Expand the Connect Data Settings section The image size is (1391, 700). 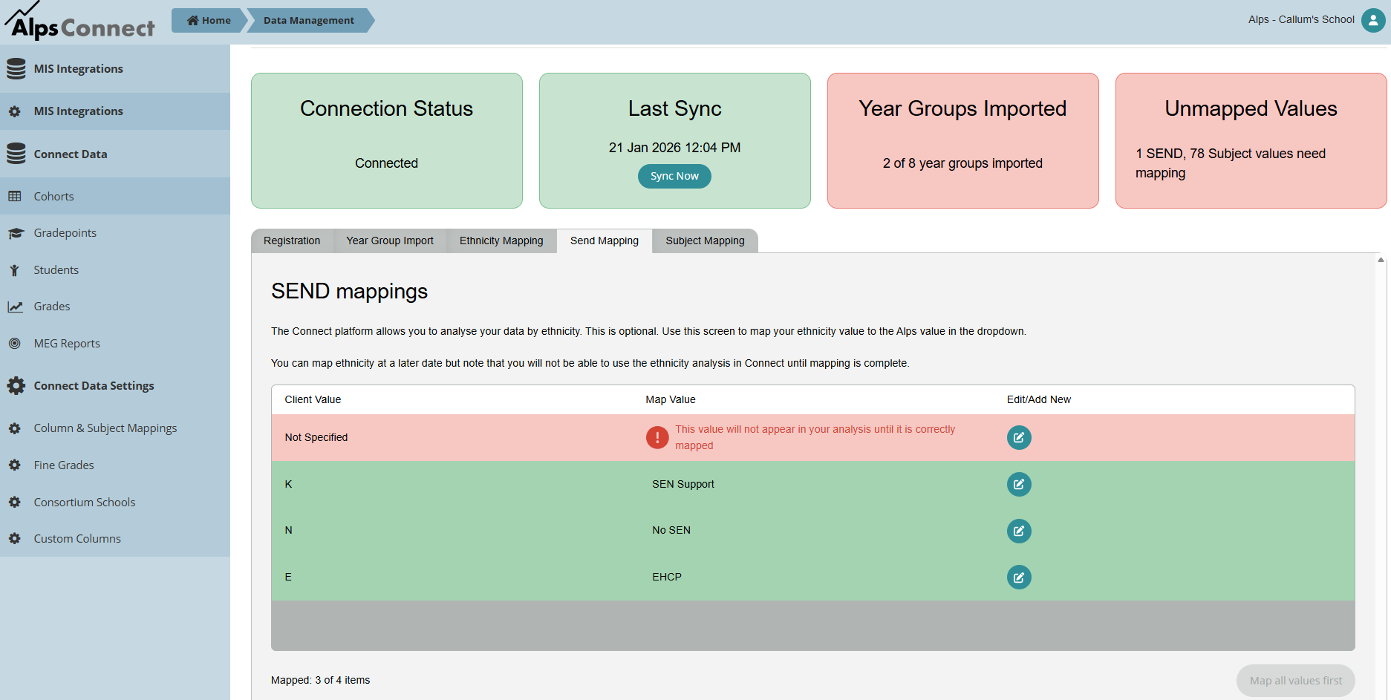tap(94, 386)
